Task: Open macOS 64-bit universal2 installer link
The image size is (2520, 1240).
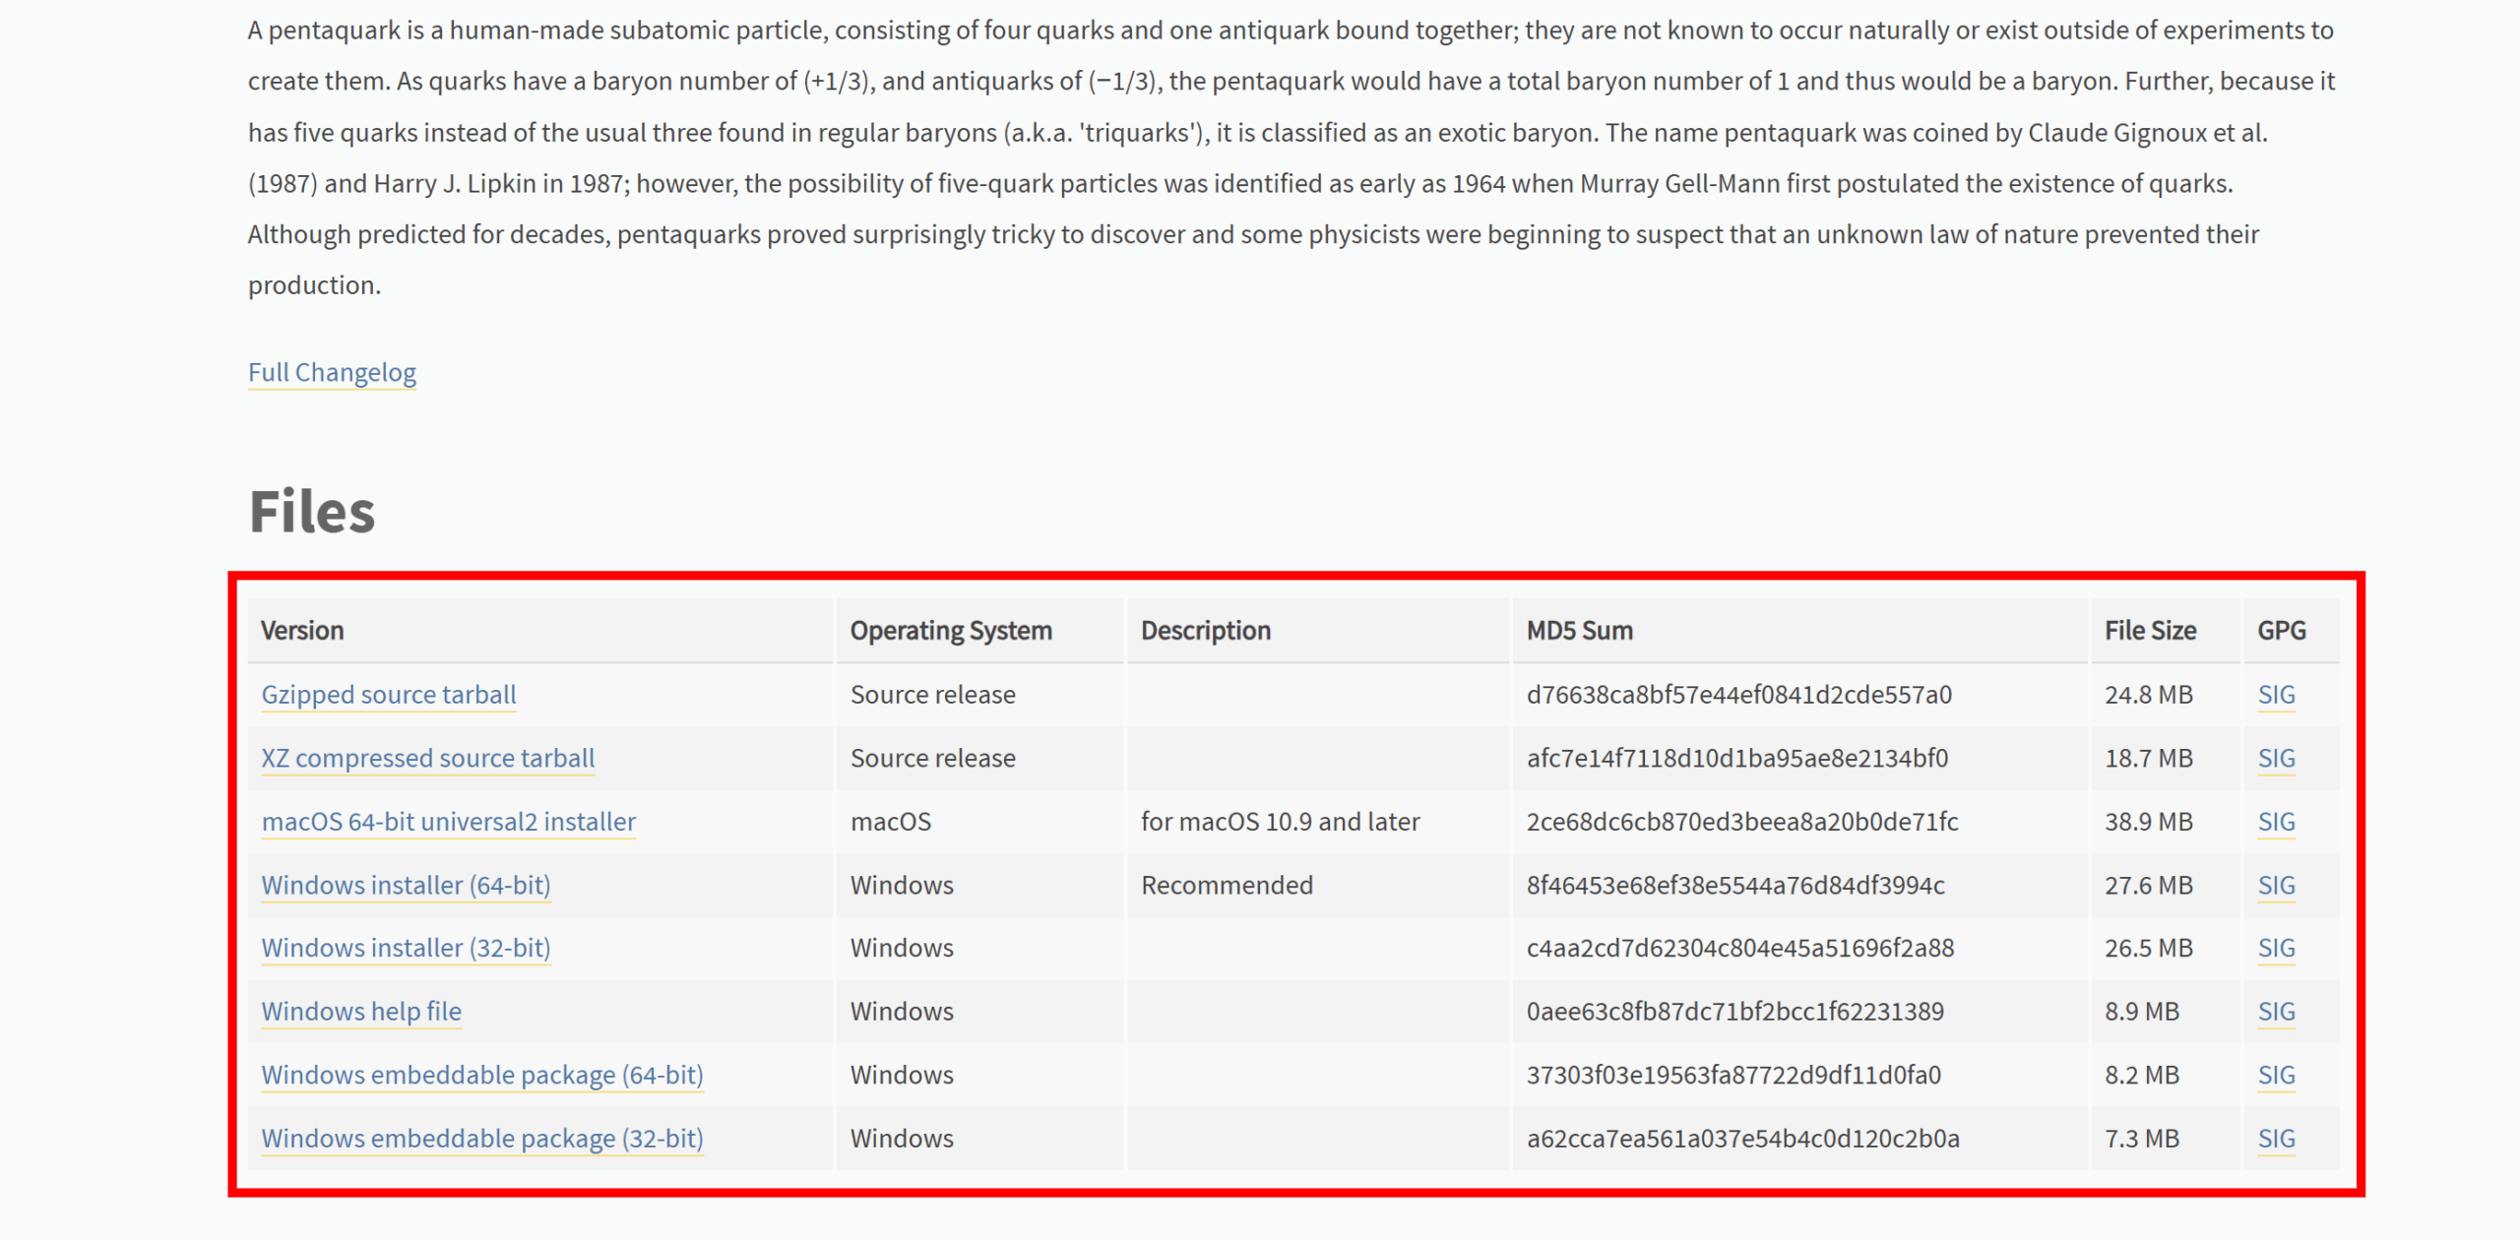Action: (449, 822)
